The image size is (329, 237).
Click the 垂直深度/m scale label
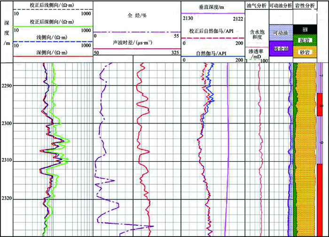tap(213, 6)
